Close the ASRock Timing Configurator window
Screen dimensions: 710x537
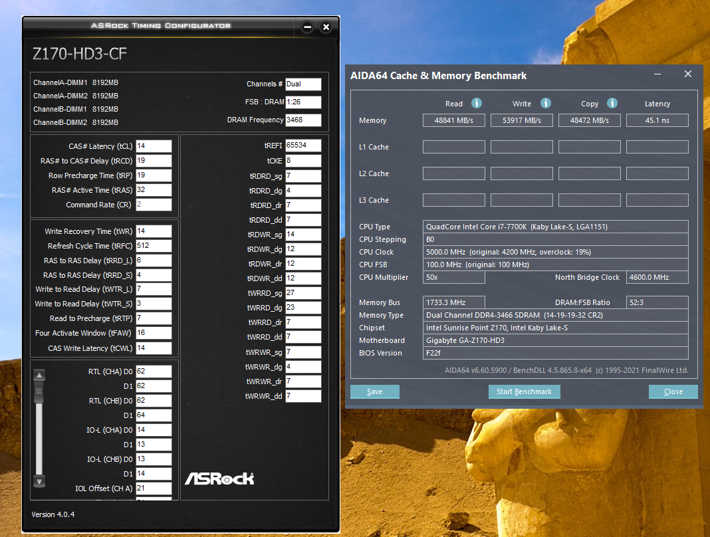pyautogui.click(x=326, y=27)
